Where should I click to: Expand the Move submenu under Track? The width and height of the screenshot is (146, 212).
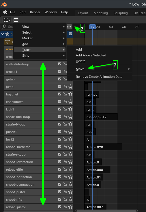[x=100, y=69]
